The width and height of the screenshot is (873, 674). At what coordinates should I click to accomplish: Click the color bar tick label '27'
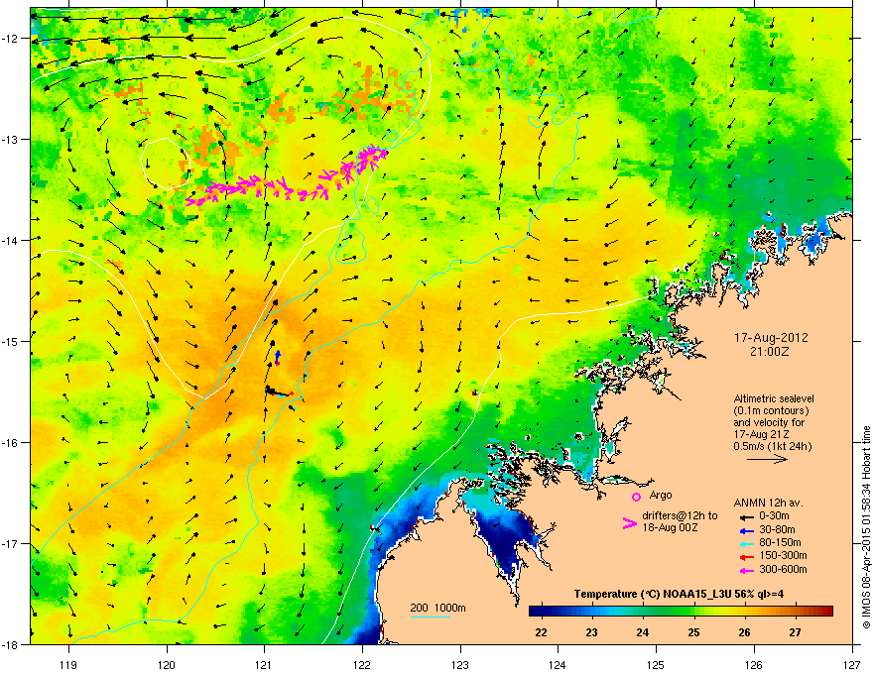click(x=795, y=632)
